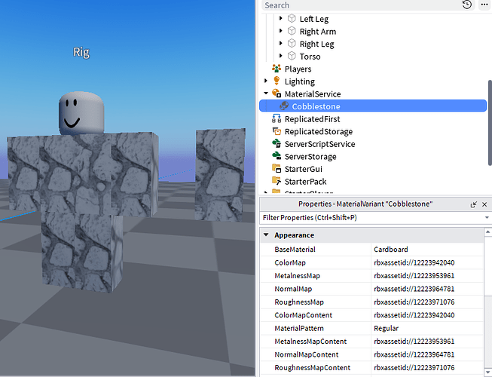Collapse the MaterialService node
This screenshot has width=492, height=377.
(266, 93)
